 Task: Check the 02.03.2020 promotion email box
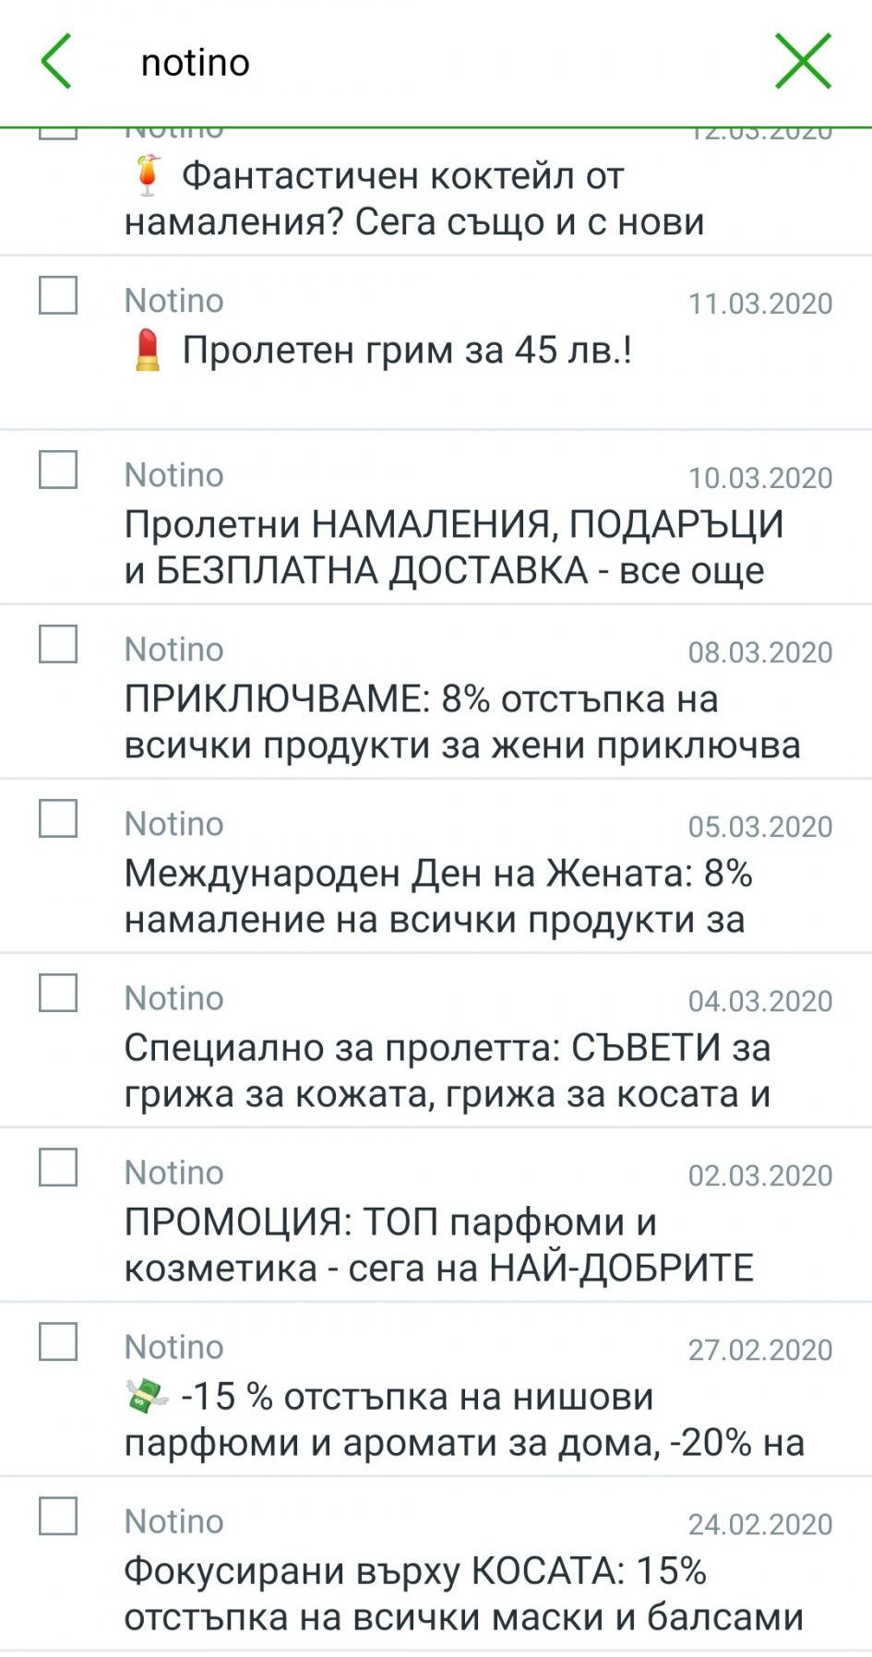coord(58,1168)
